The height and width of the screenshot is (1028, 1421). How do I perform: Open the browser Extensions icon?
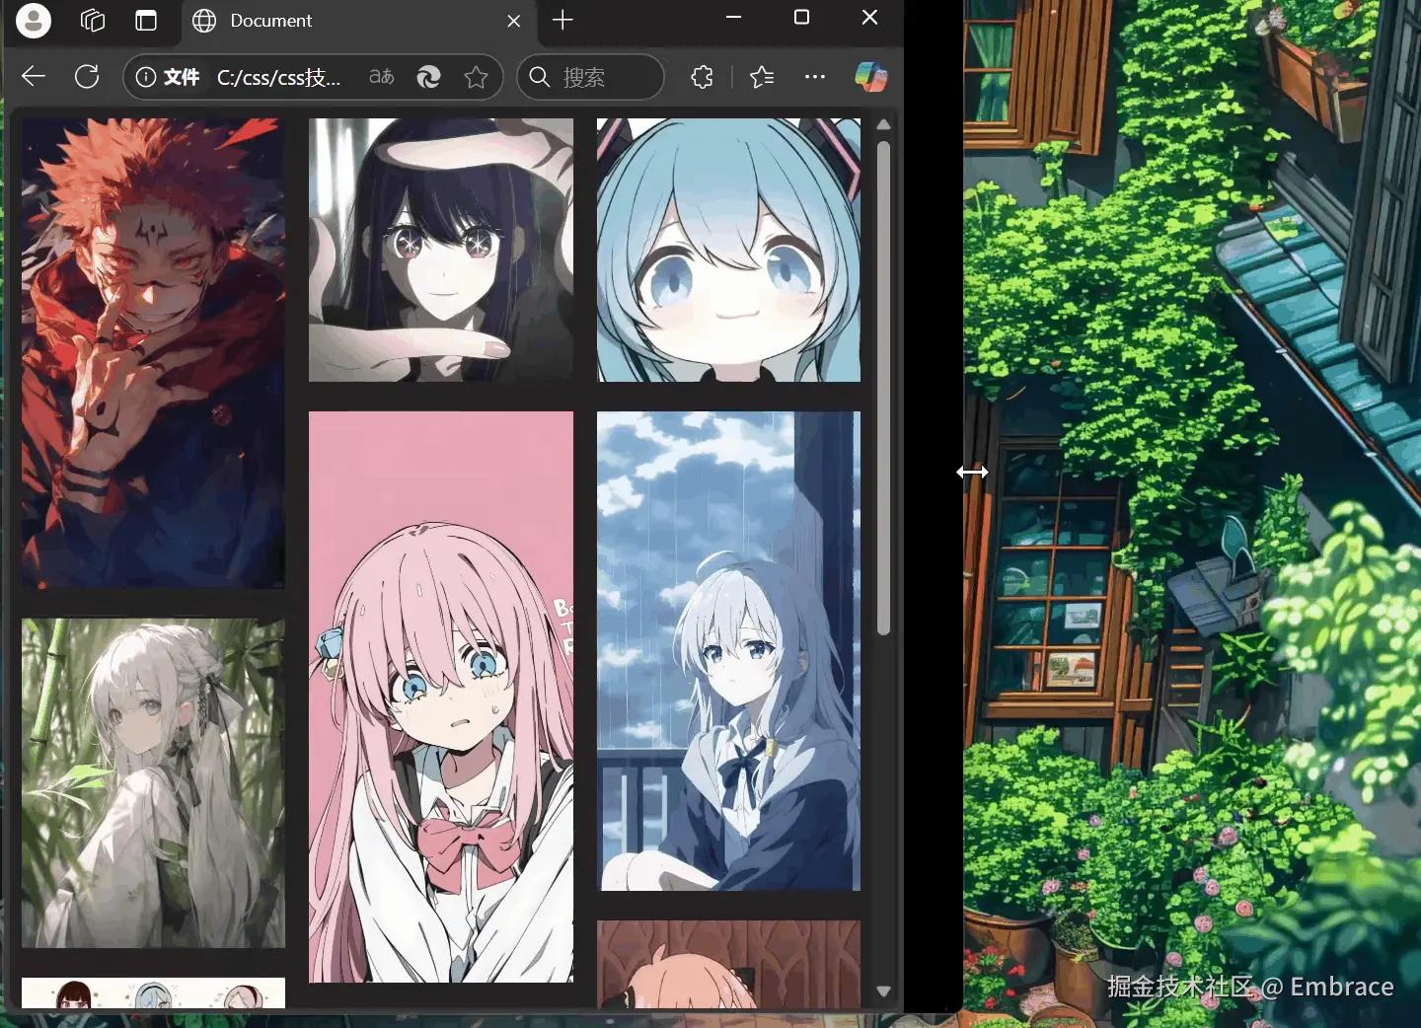(x=702, y=77)
